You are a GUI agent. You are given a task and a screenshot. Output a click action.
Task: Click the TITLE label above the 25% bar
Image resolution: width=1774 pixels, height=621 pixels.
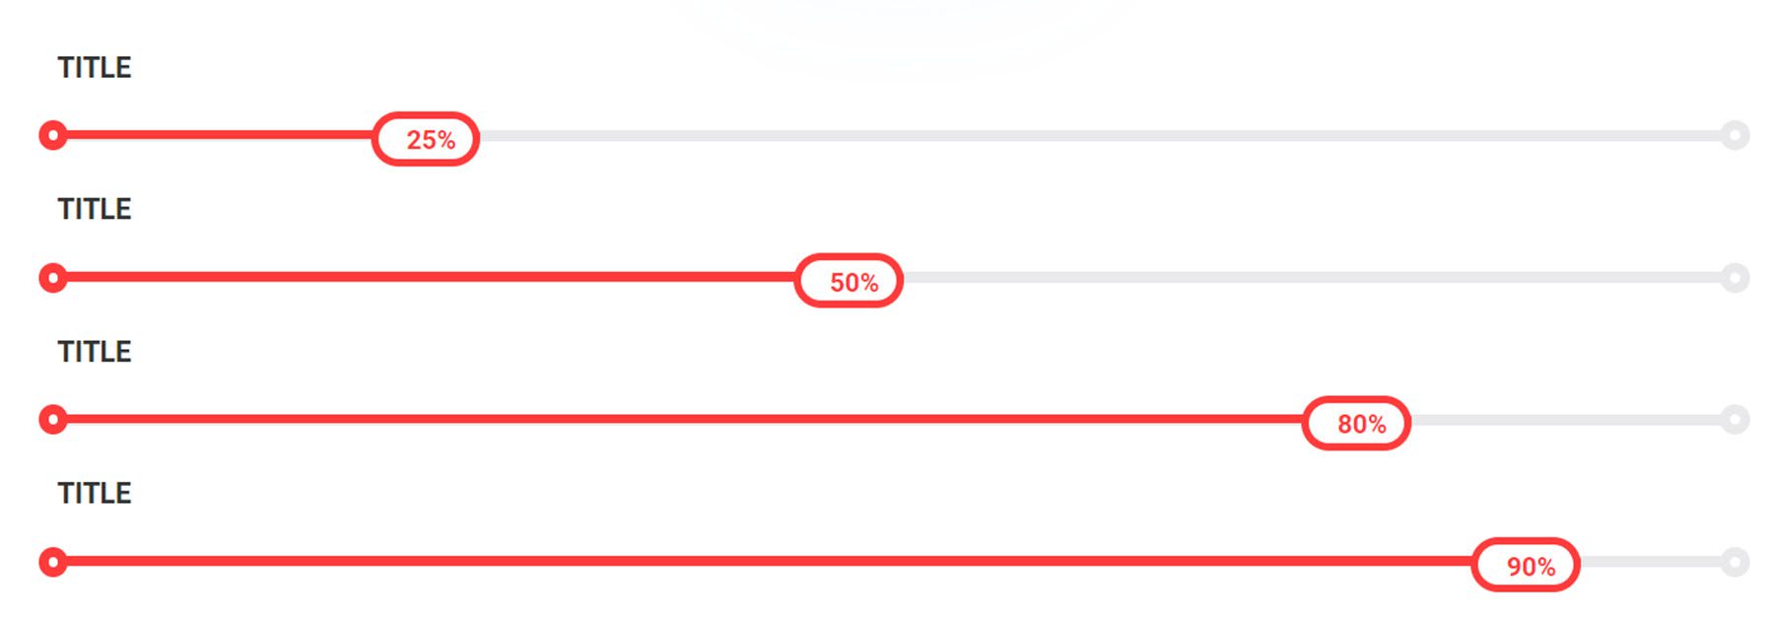point(95,68)
